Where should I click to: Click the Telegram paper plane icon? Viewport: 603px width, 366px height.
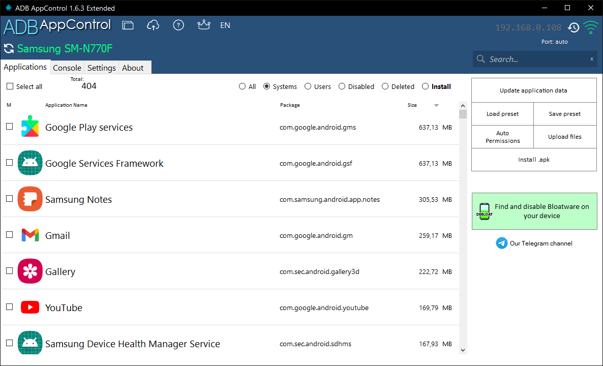click(x=501, y=243)
